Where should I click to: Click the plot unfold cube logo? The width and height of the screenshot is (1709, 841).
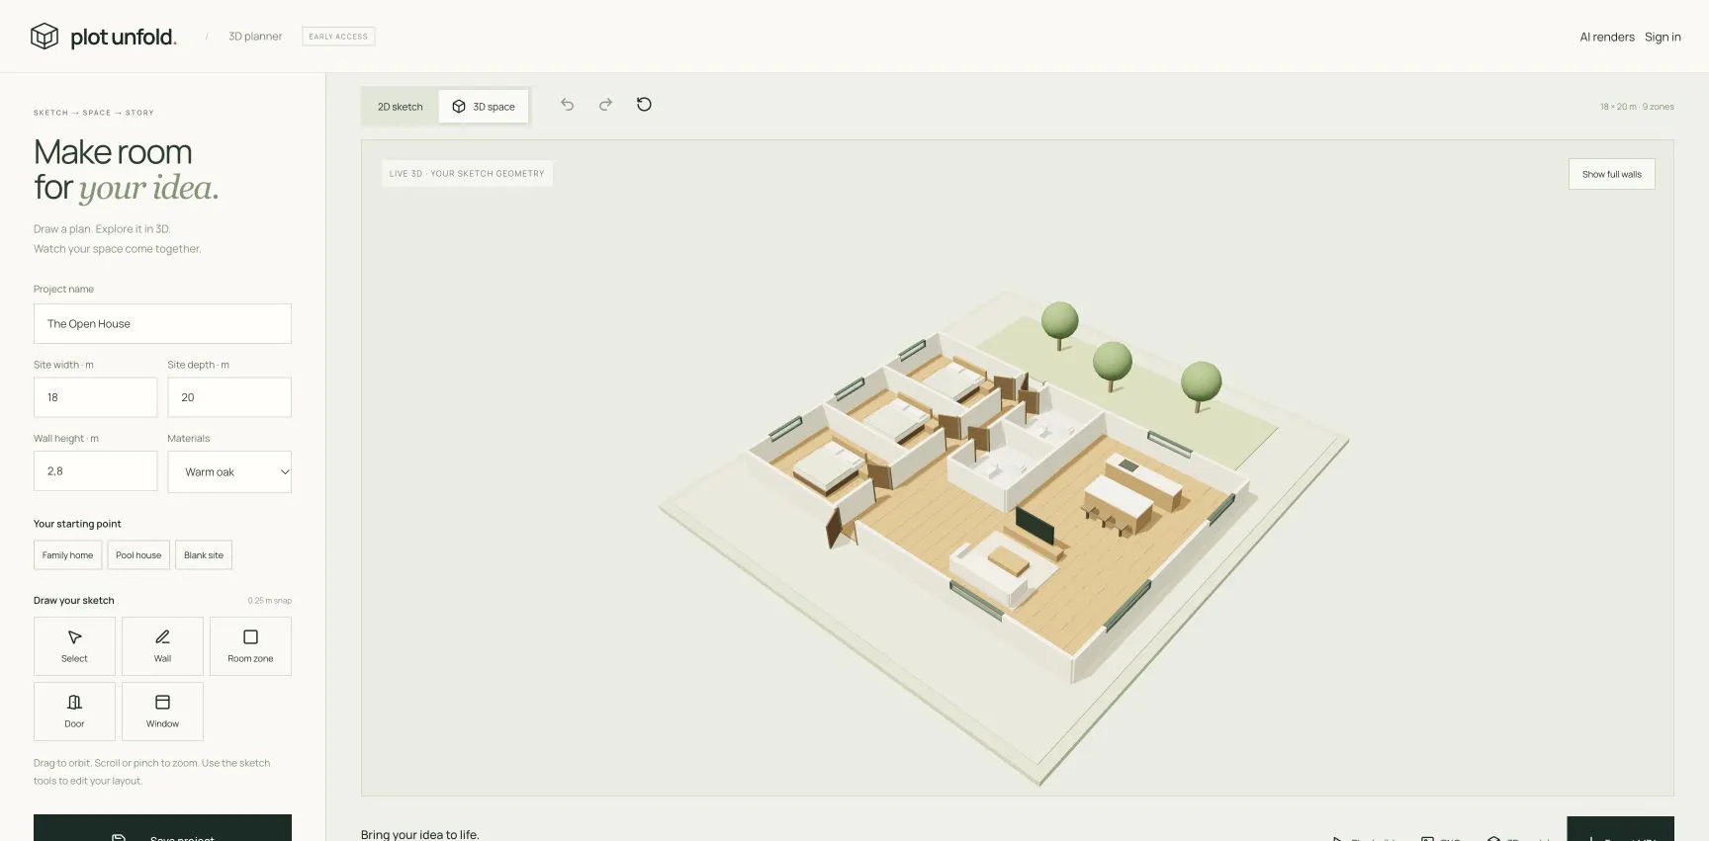45,37
